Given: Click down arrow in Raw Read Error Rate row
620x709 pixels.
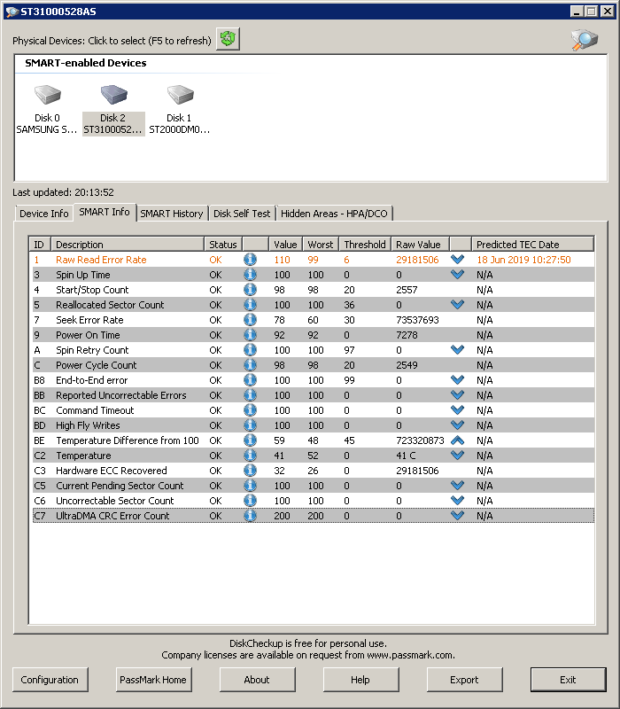Looking at the screenshot, I should click(x=457, y=260).
